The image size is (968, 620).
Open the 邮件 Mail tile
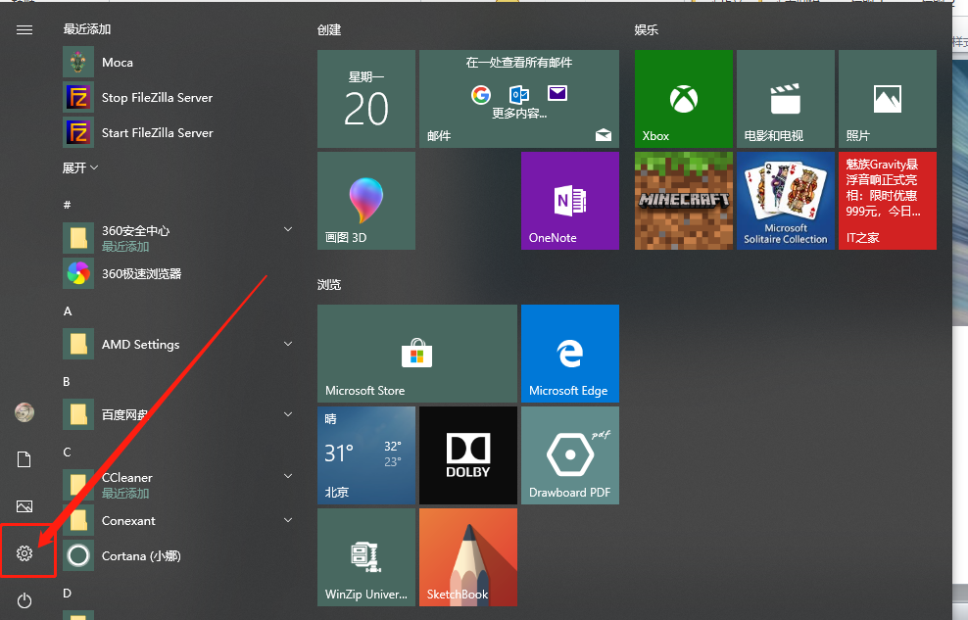click(519, 99)
